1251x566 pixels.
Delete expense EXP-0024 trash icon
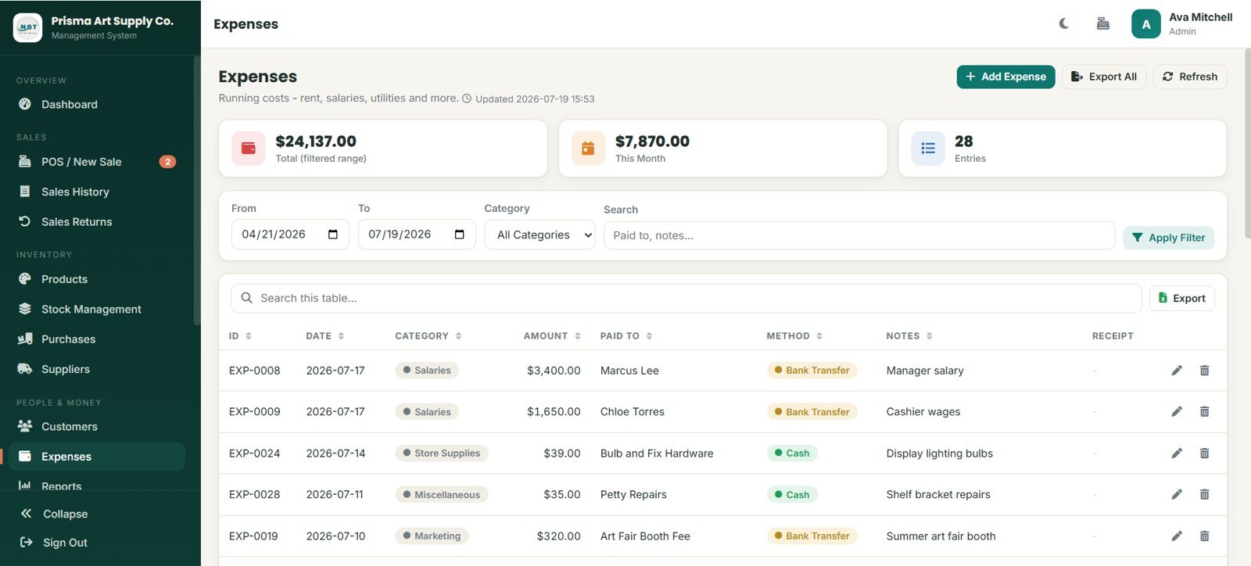click(x=1205, y=453)
